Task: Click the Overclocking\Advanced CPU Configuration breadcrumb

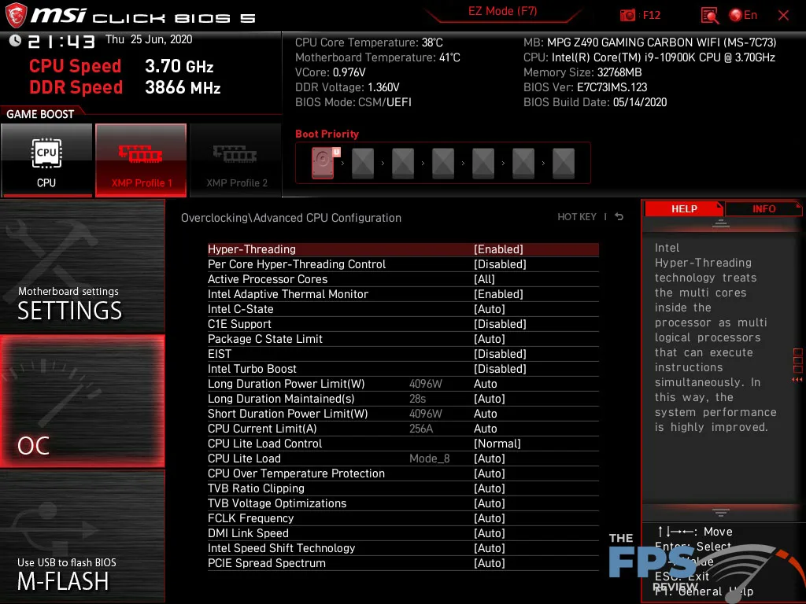Action: [x=291, y=218]
